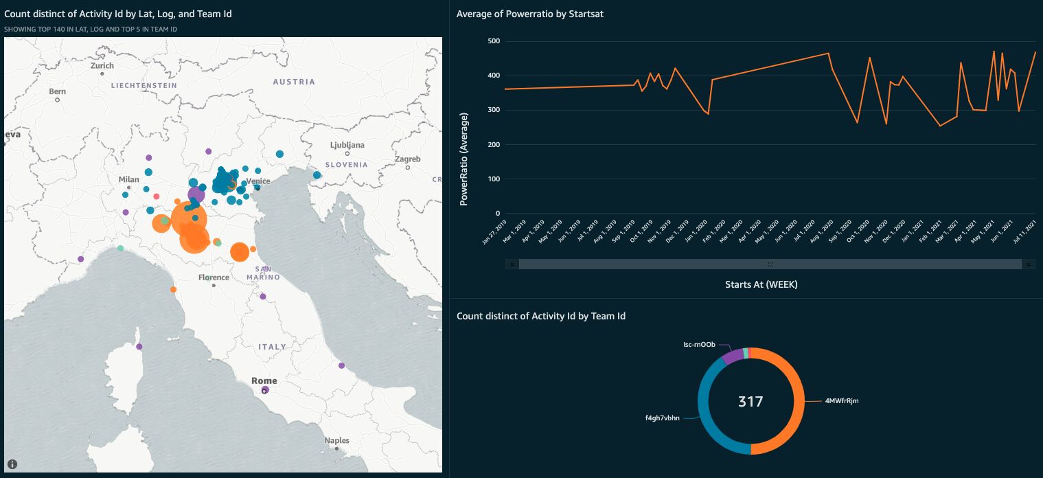Click the Starts At (WEEK) axis label
1043x478 pixels.
tap(761, 284)
